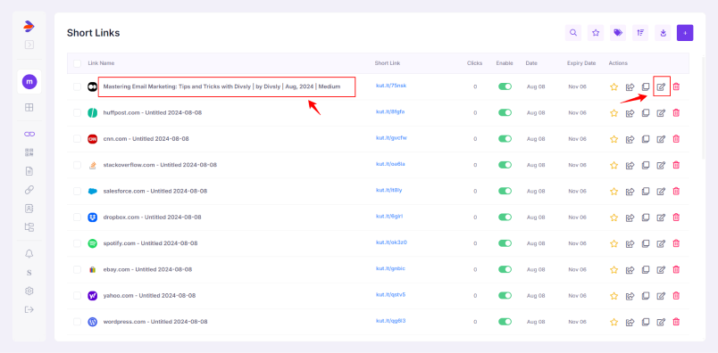
Task: Click the Clicks column header
Action: (x=474, y=63)
